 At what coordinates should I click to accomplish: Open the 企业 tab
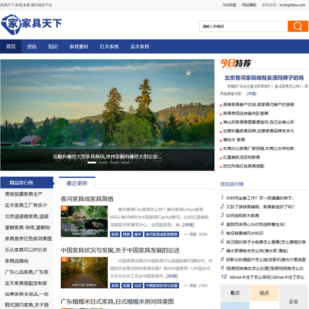293,301
